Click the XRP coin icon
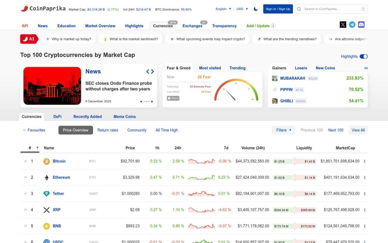388x243 pixels. click(47, 210)
